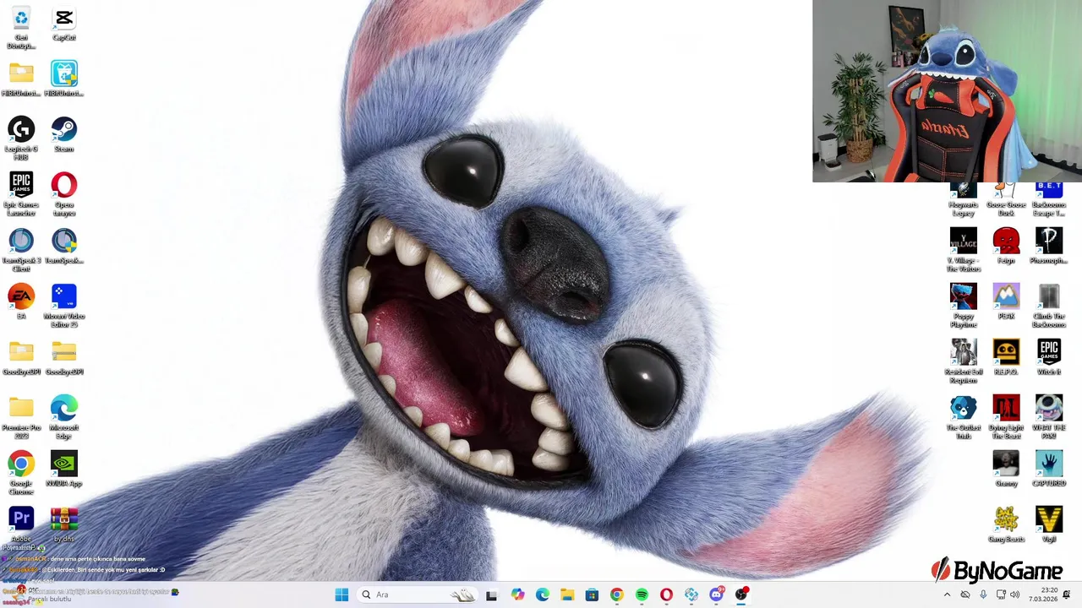Launch the Feign game shortcut
This screenshot has height=608, width=1082.
(x=1006, y=247)
